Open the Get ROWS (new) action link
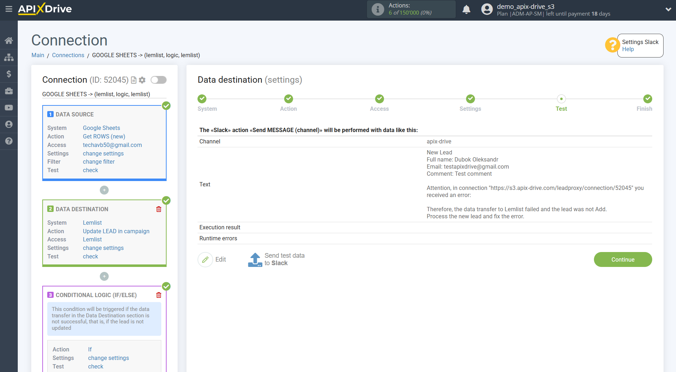The width and height of the screenshot is (676, 372). [x=104, y=136]
